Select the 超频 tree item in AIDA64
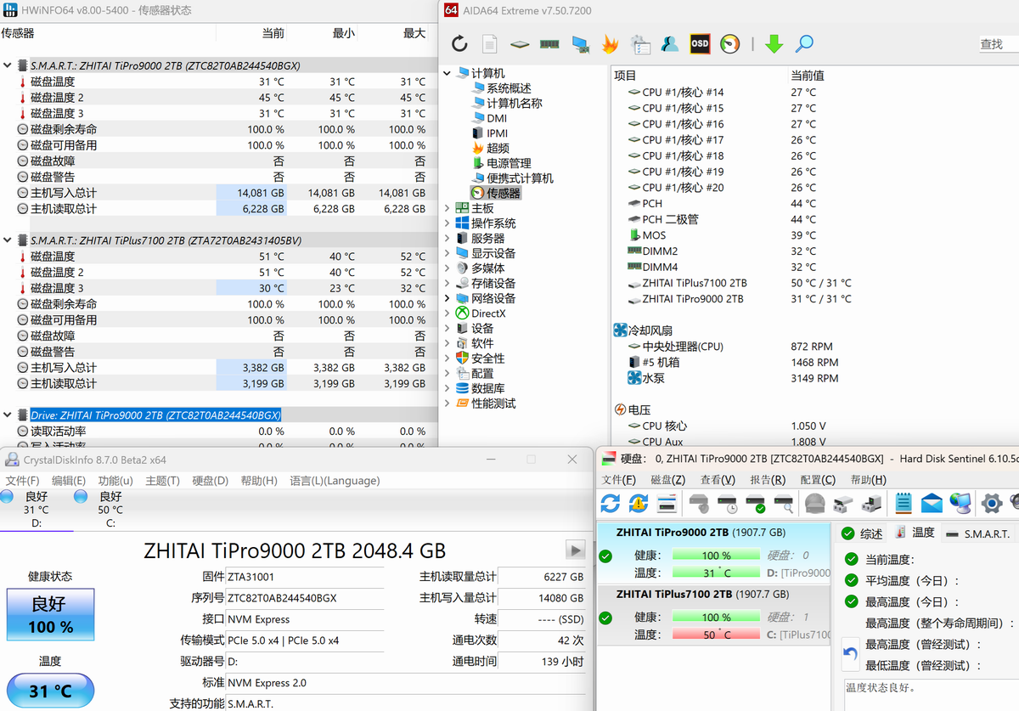Image resolution: width=1019 pixels, height=711 pixels. tap(491, 148)
